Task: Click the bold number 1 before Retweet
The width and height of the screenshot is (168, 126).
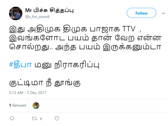Action: click(x=10, y=106)
